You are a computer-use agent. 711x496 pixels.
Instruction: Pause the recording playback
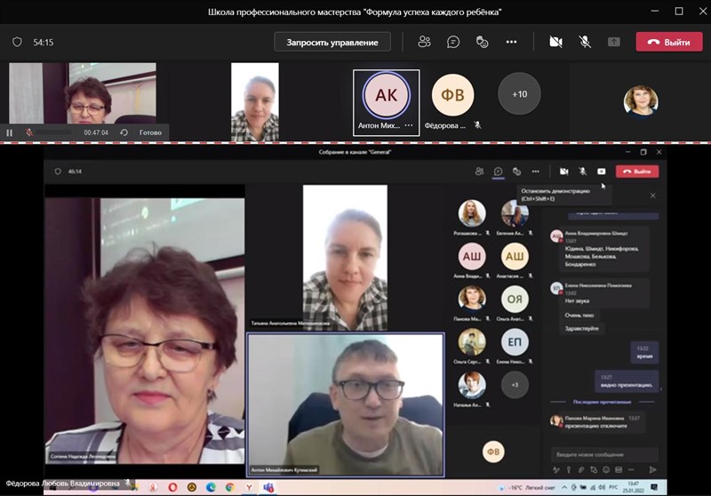(10, 132)
